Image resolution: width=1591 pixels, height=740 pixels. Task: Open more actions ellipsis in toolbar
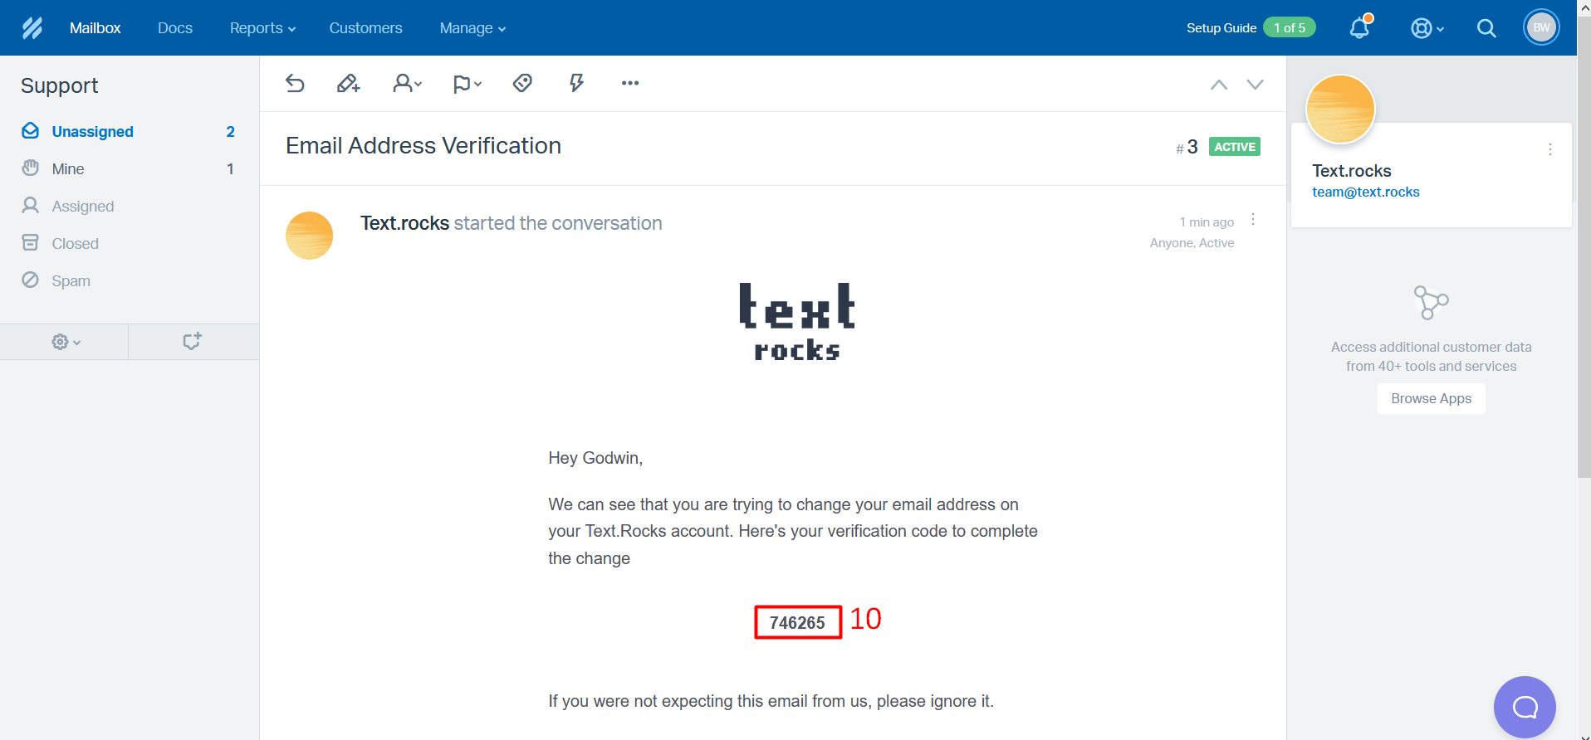click(x=630, y=83)
